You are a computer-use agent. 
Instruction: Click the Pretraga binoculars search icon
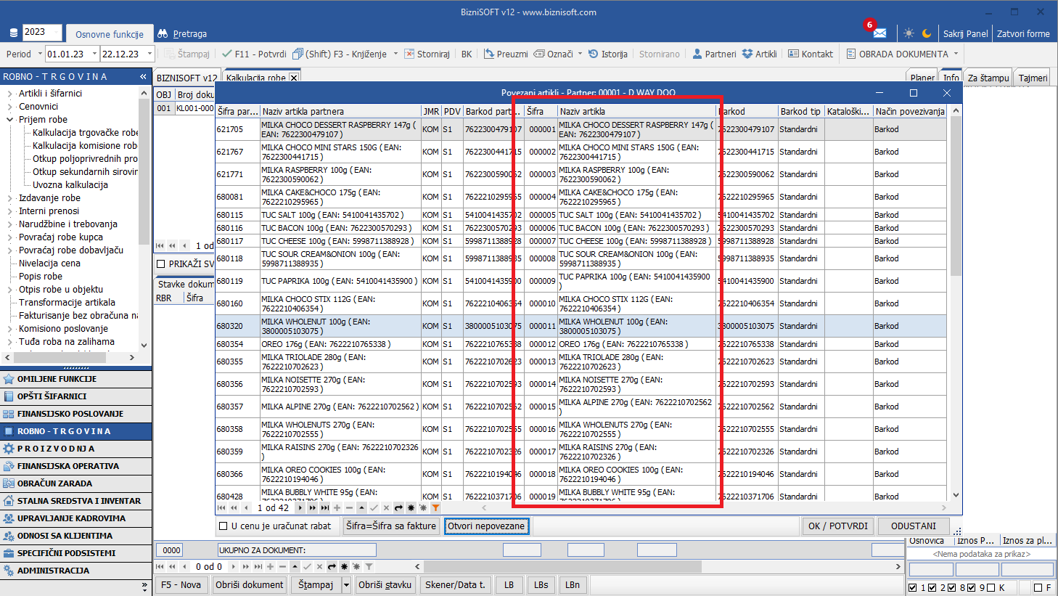tap(163, 33)
